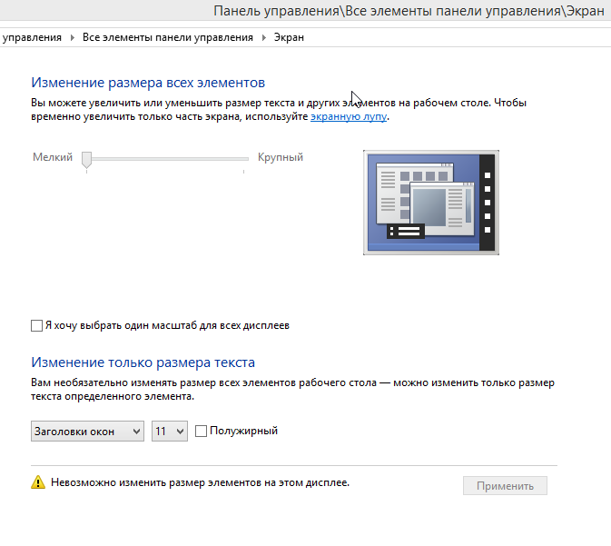
Task: Toggle the Полужирный bold checkbox
Action: pyautogui.click(x=201, y=431)
